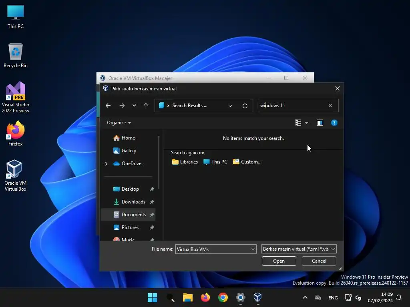Viewport: 410px width, 307px height.
Task: Refresh the Search Results view
Action: [245, 106]
